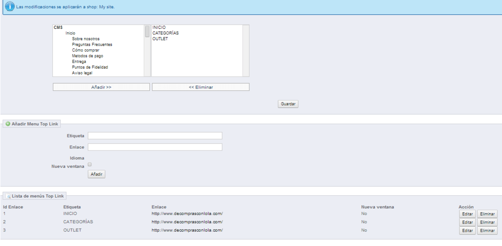Screen dimensions: 502x246
Task: Click the Lista de menús Top Link heading
Action: [38, 196]
